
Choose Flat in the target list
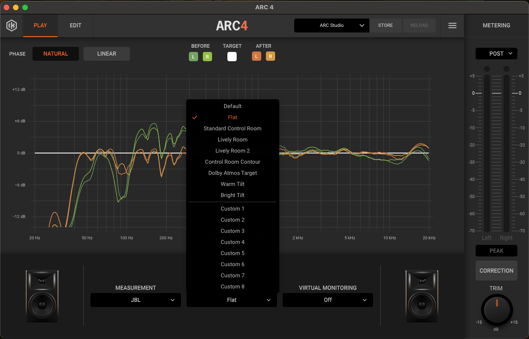click(x=232, y=117)
